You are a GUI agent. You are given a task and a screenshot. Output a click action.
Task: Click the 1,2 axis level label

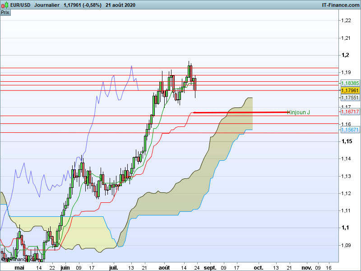click(345, 55)
